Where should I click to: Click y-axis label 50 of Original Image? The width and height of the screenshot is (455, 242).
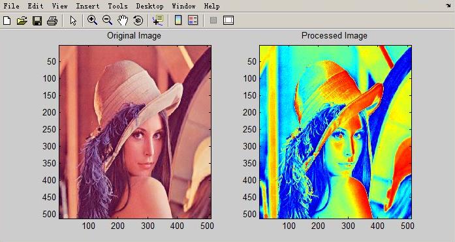click(x=52, y=61)
